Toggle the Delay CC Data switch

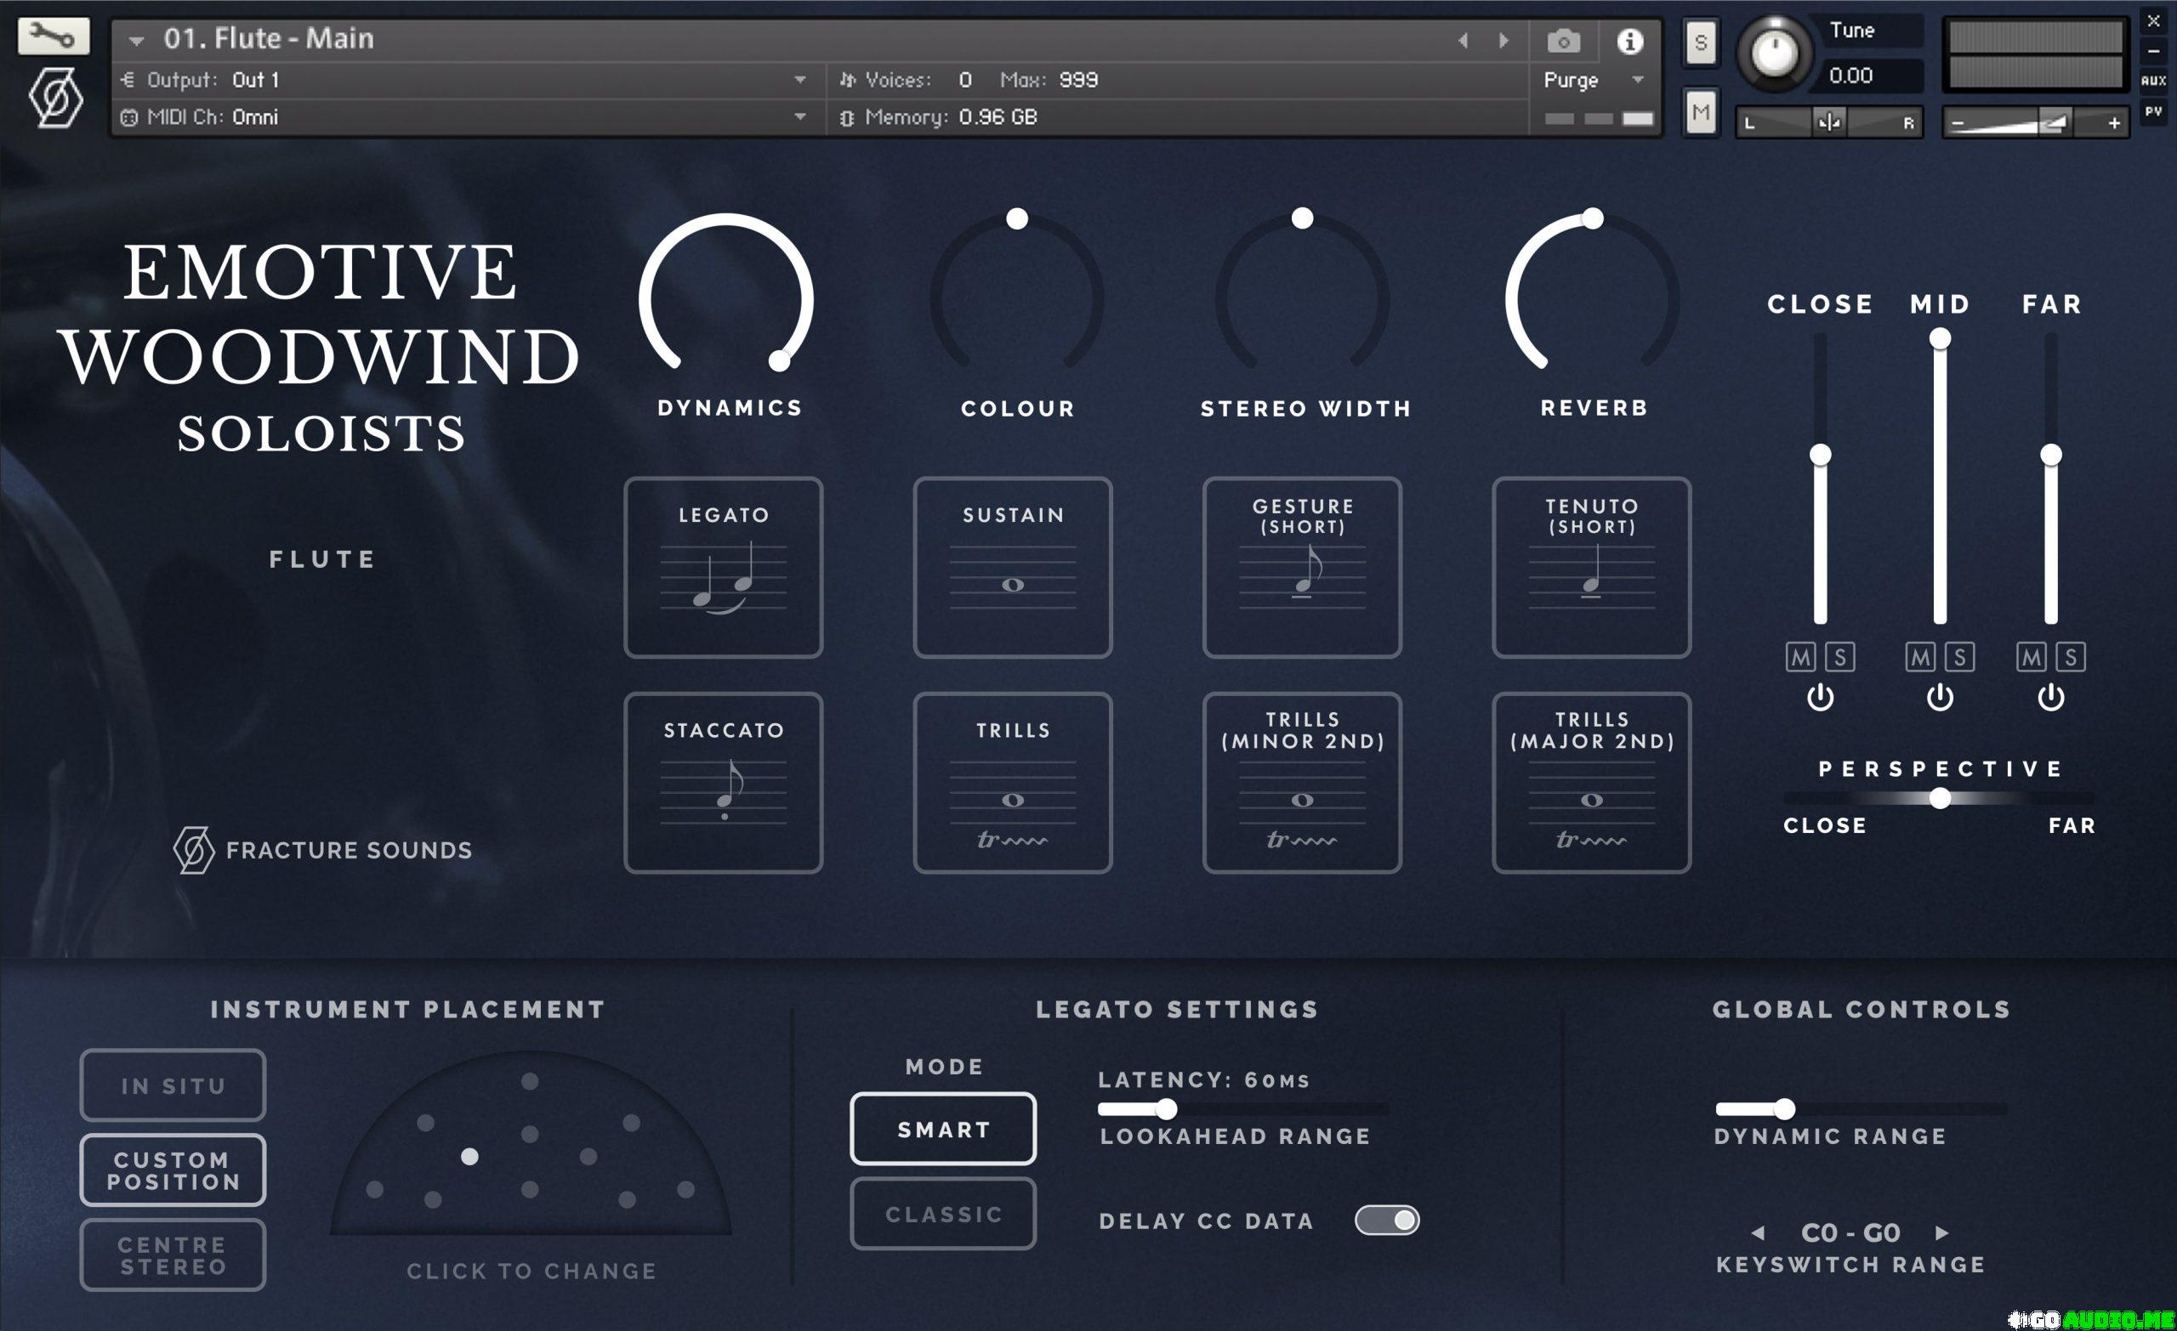[x=1386, y=1220]
